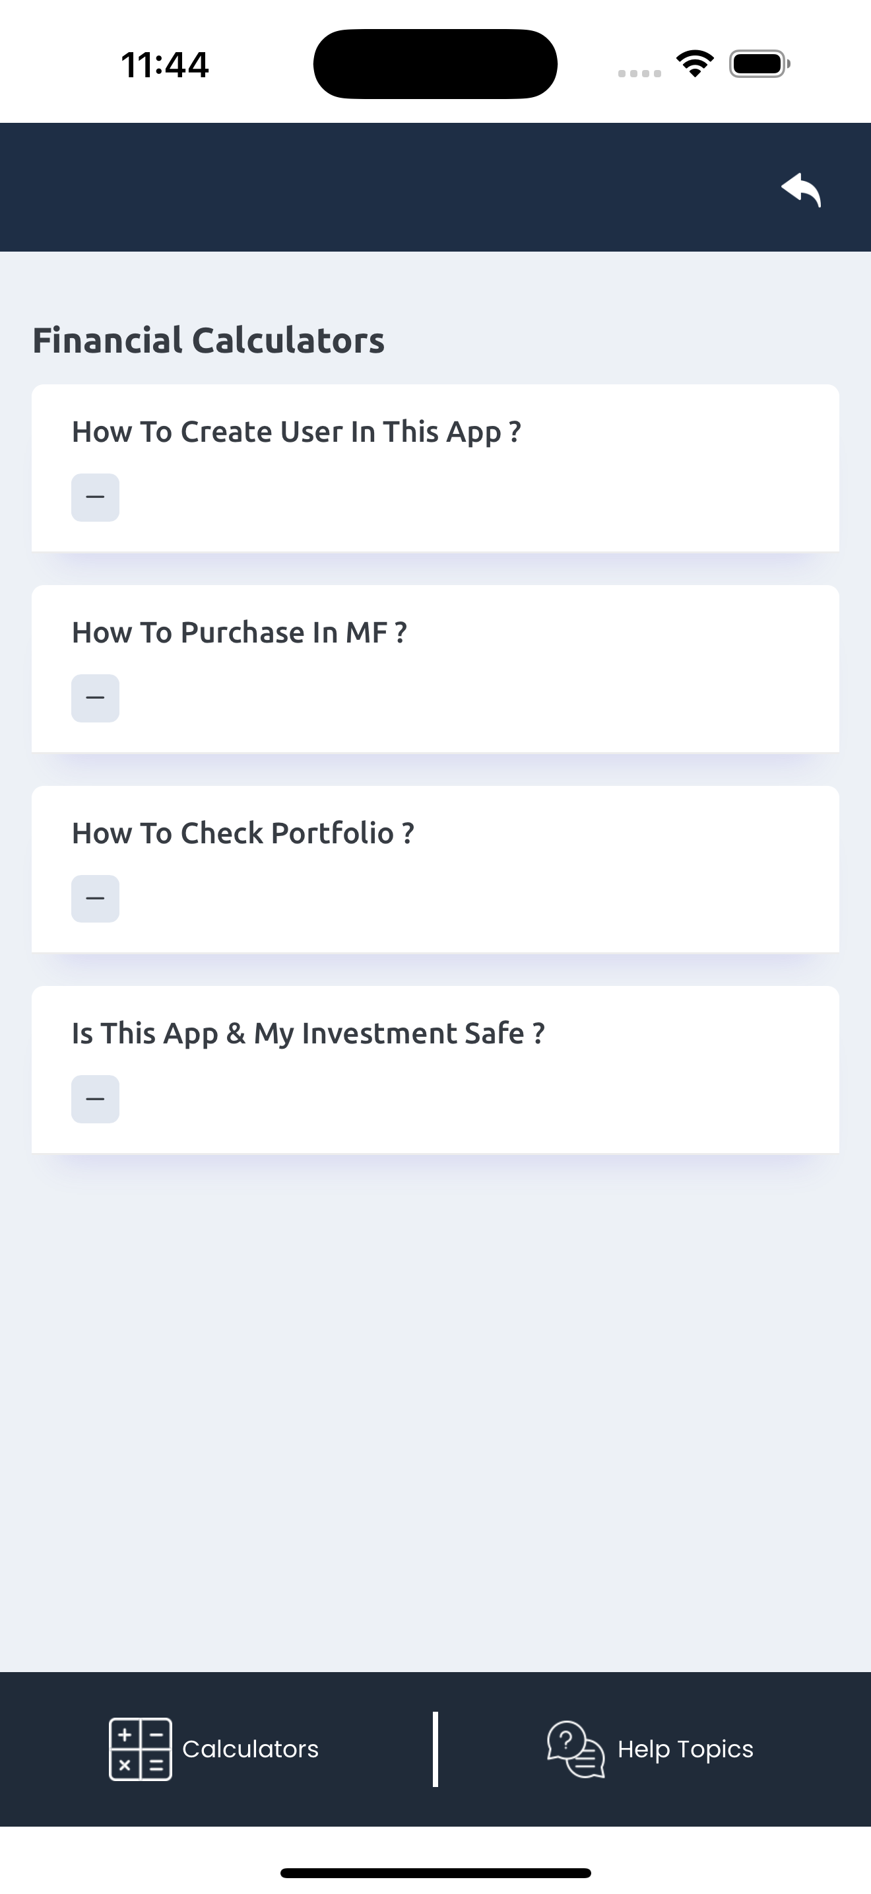Collapse 'How To Create User In This App' answer
The image size is (871, 1894).
96,498
